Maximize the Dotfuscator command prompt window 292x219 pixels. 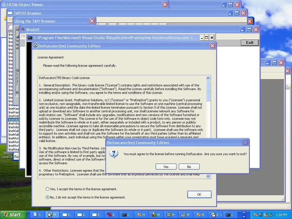(206, 38)
